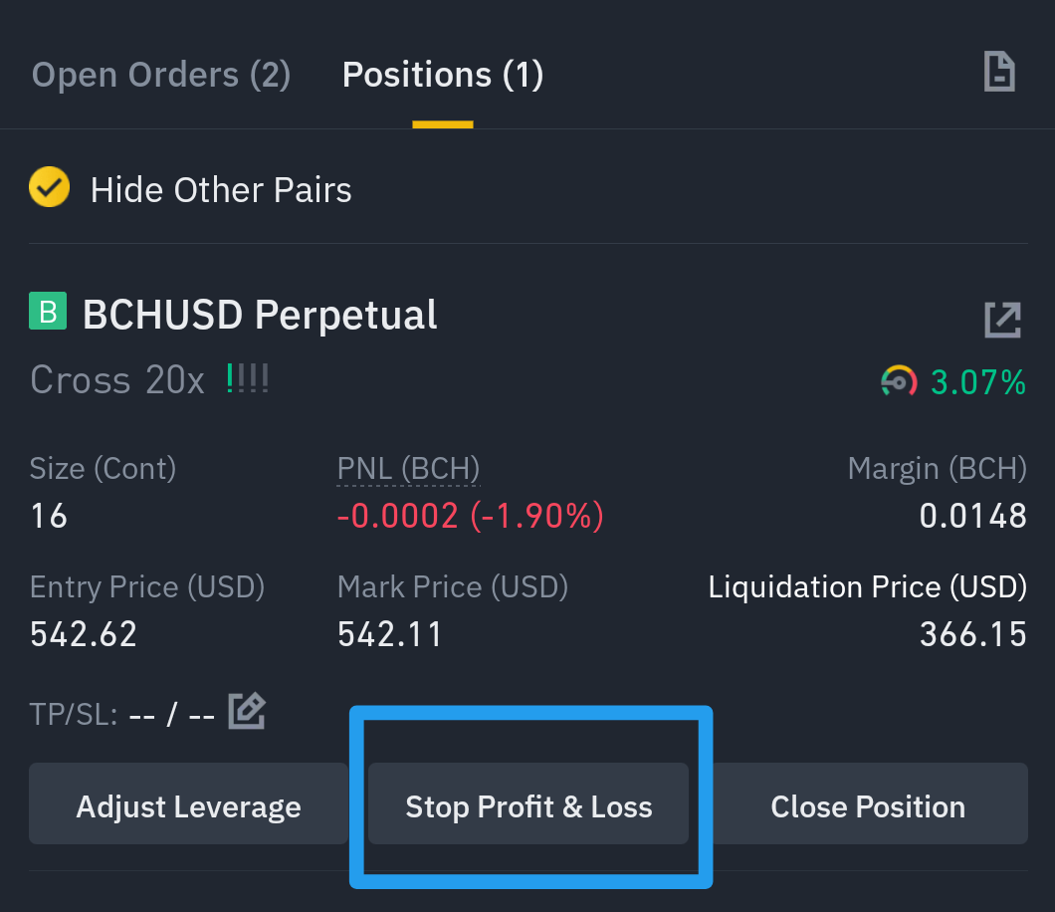The width and height of the screenshot is (1055, 912).
Task: Click the 3.07% margin ratio value
Action: click(x=978, y=382)
